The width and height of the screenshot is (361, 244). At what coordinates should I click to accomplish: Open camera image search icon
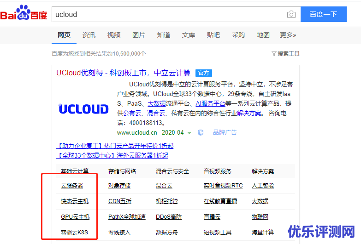coord(291,14)
